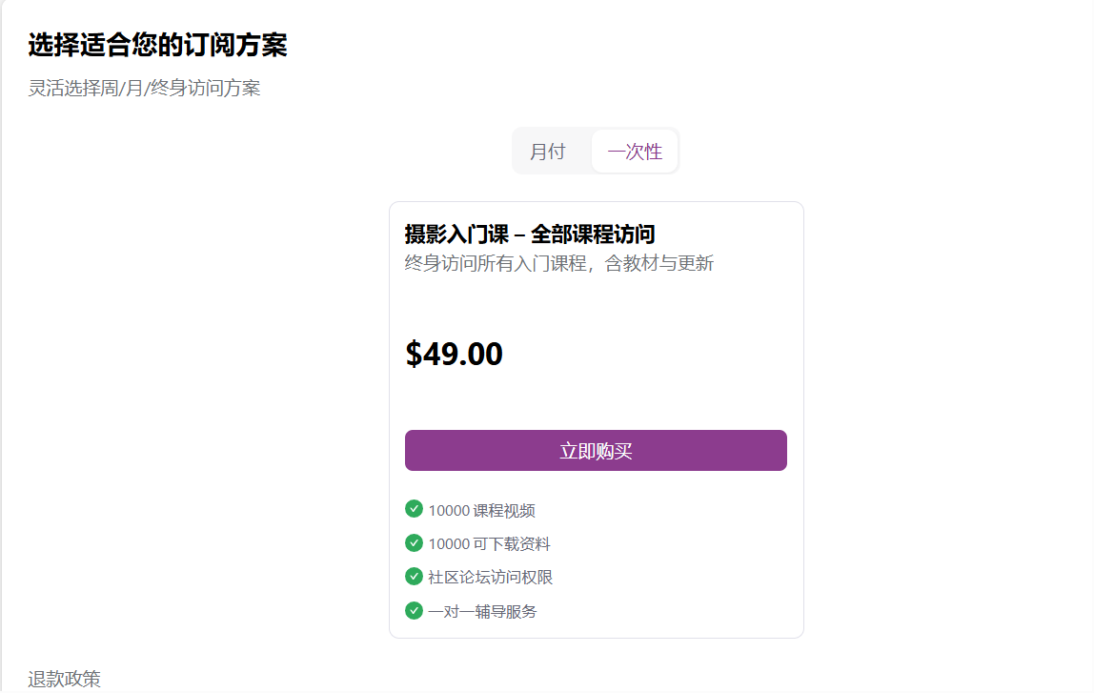Open the 退款政策 section
Screen dimensions: 1094x693
[x=64, y=679]
